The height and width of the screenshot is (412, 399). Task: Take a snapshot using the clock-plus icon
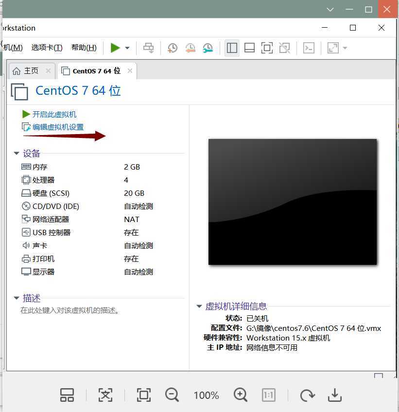point(173,48)
